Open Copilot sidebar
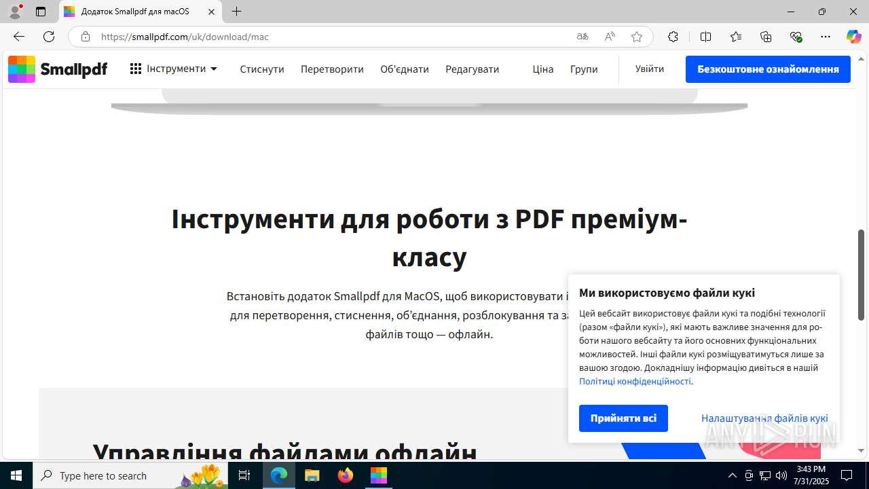The image size is (869, 489). 853,37
